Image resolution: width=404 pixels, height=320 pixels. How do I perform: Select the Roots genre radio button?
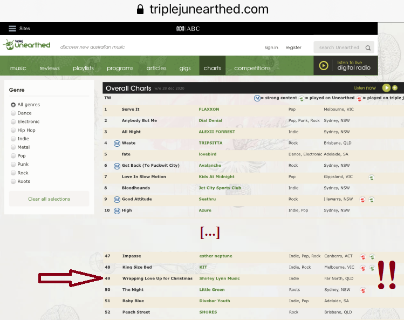click(13, 181)
